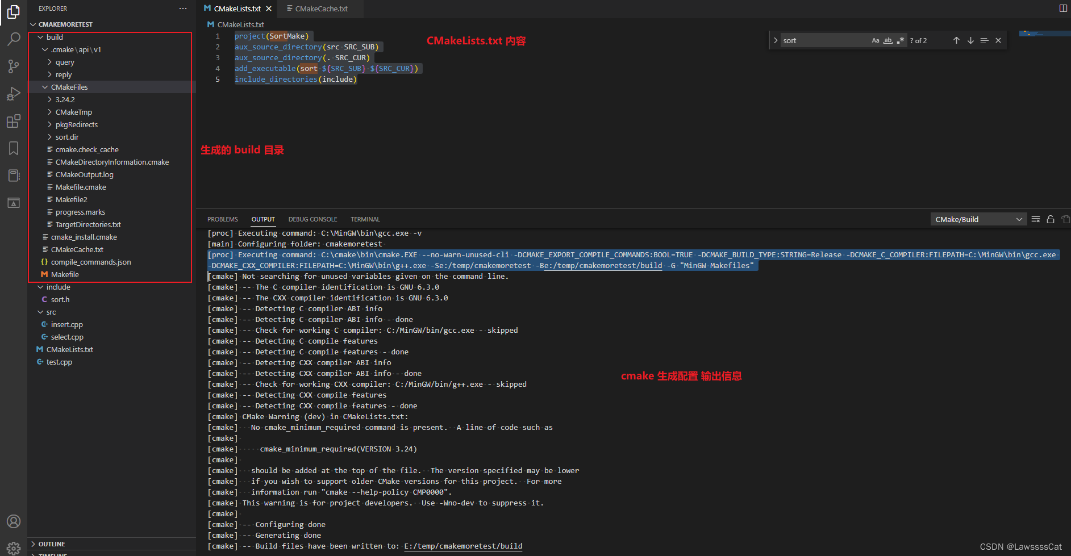Image resolution: width=1071 pixels, height=556 pixels.
Task: Open sort.h header file
Action: click(x=111, y=299)
